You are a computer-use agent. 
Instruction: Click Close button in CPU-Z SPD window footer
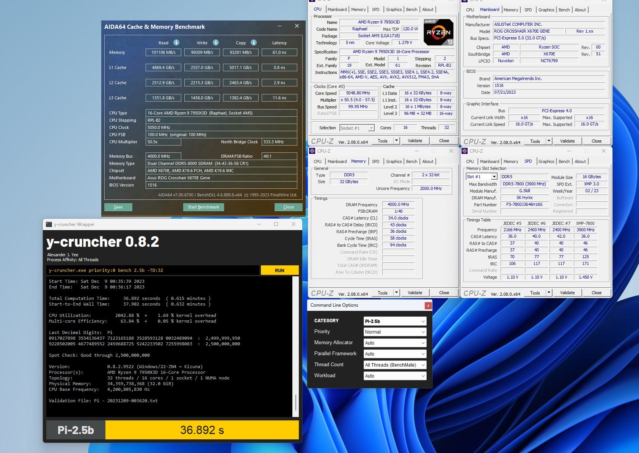[x=597, y=293]
